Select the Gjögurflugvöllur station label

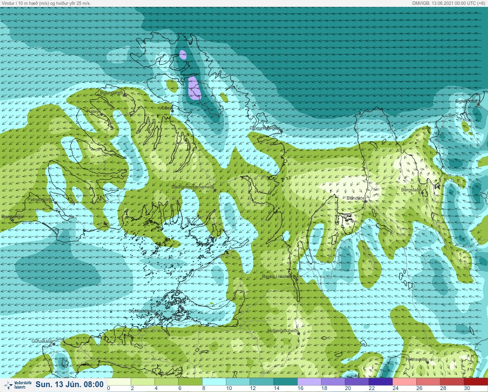click(265, 128)
